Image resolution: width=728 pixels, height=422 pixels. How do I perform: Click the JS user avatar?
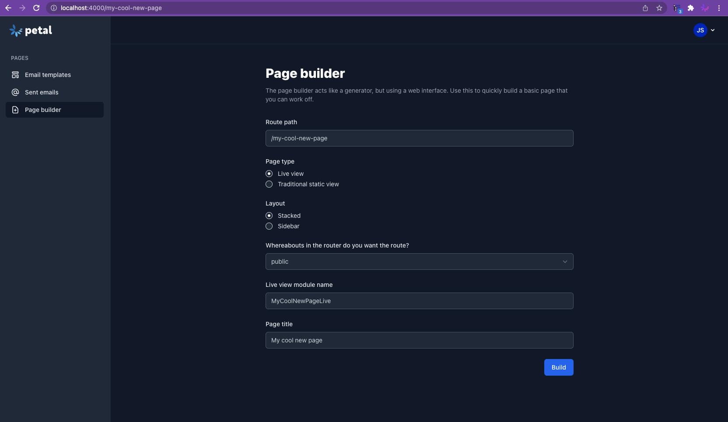tap(700, 30)
